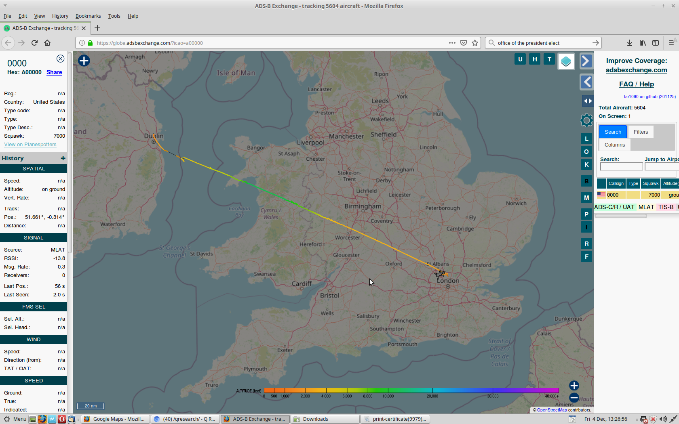Open the adsbexchange.com link
This screenshot has width=679, height=424.
tap(636, 70)
